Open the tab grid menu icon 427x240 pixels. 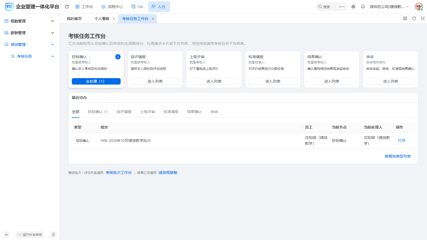tap(405, 18)
